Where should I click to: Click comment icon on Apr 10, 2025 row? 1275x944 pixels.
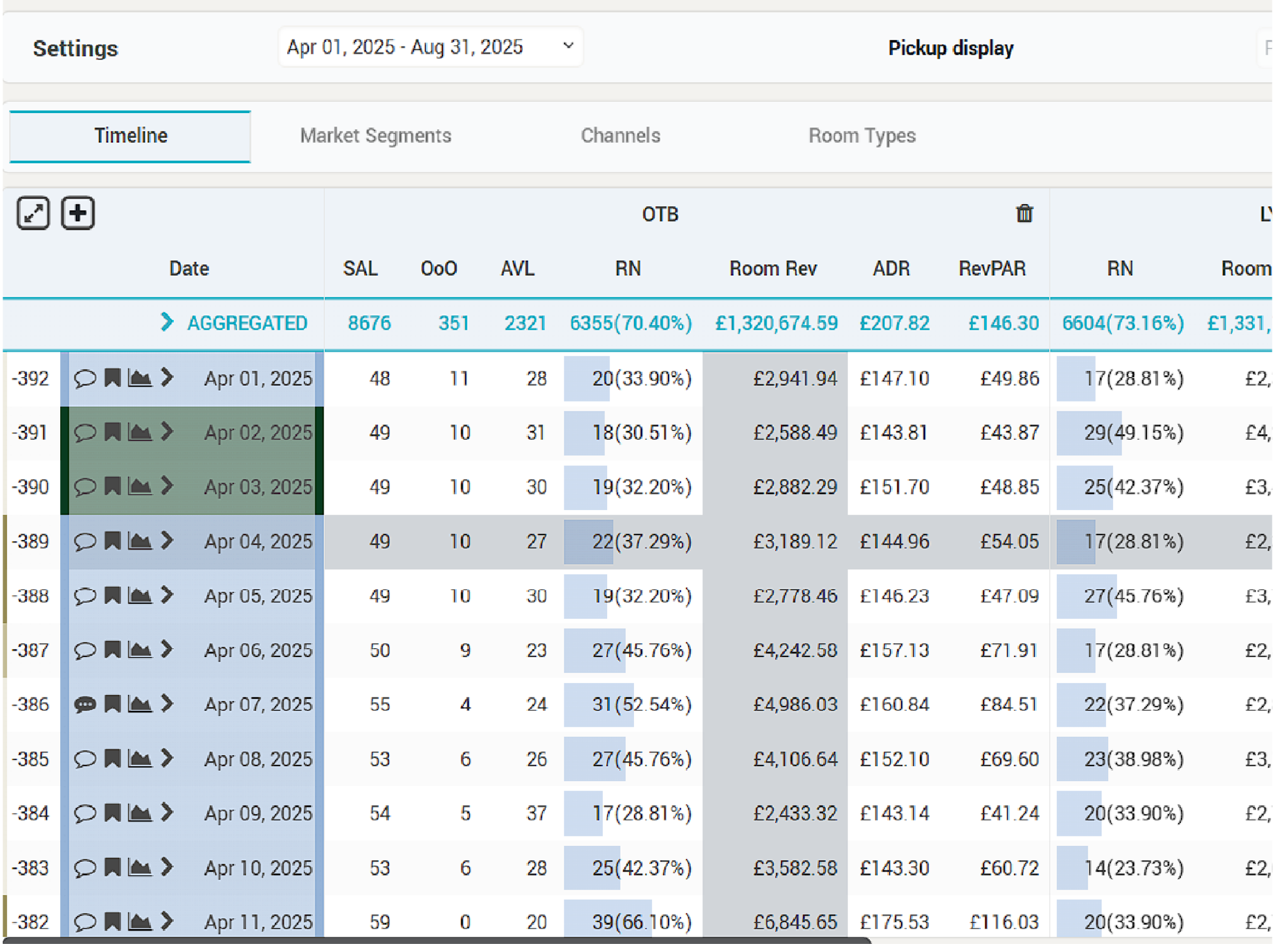pyautogui.click(x=85, y=867)
